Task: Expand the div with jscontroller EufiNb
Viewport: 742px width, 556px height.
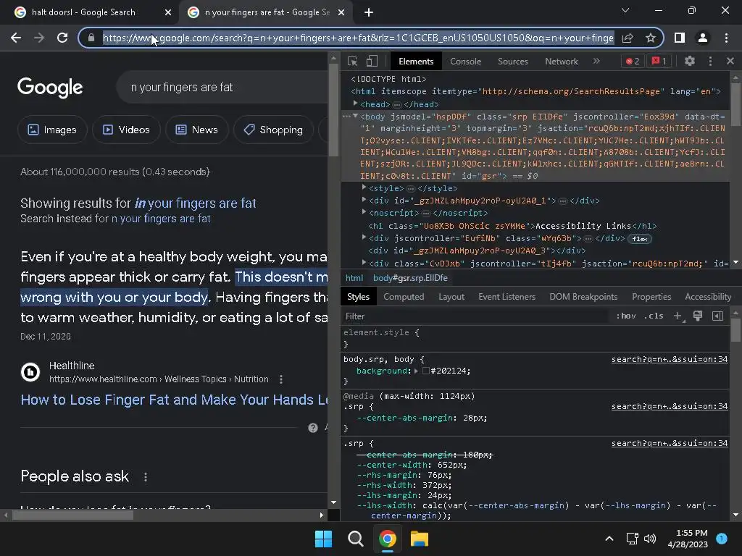Action: tap(364, 237)
